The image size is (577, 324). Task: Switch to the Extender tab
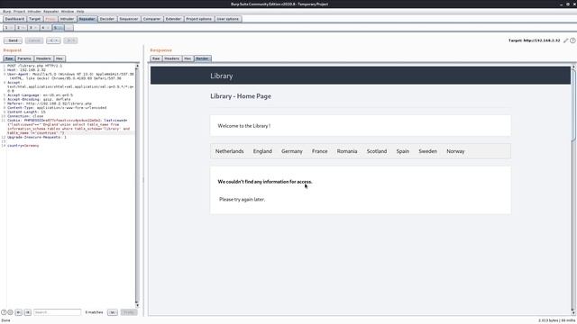point(173,19)
